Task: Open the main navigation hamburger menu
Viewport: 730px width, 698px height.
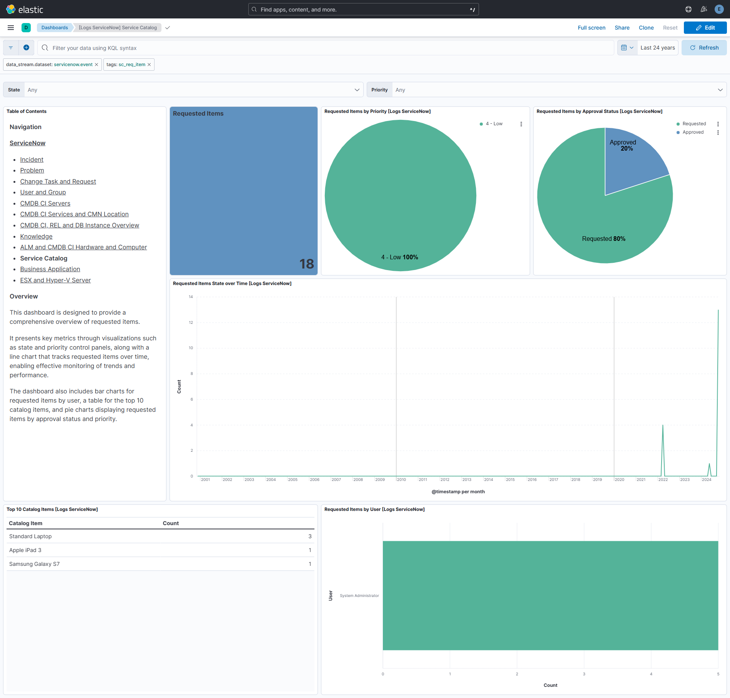Action: [10, 27]
